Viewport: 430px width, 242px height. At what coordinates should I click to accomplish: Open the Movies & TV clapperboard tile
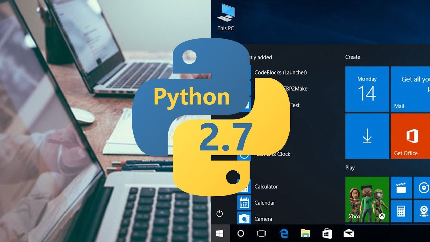coord(401,188)
